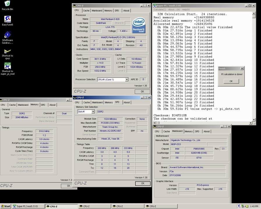This screenshot has height=209, width=261.
Task: Select CPU tab in SPD CPU-Z window
Action: pos(77,102)
